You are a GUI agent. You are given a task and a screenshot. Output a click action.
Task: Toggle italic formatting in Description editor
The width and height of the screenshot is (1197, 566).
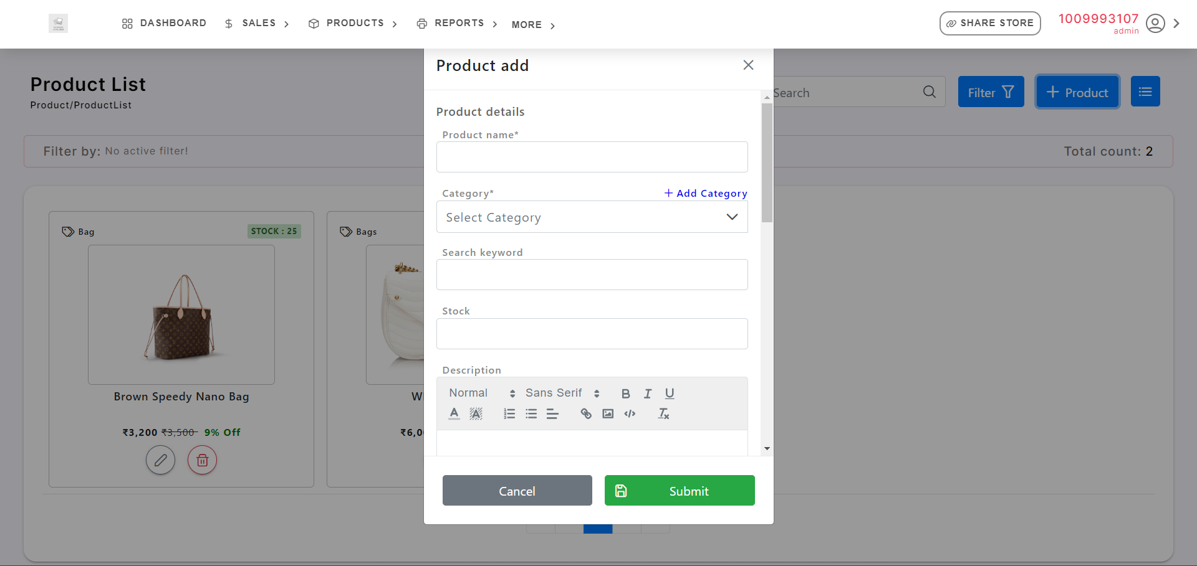(648, 394)
